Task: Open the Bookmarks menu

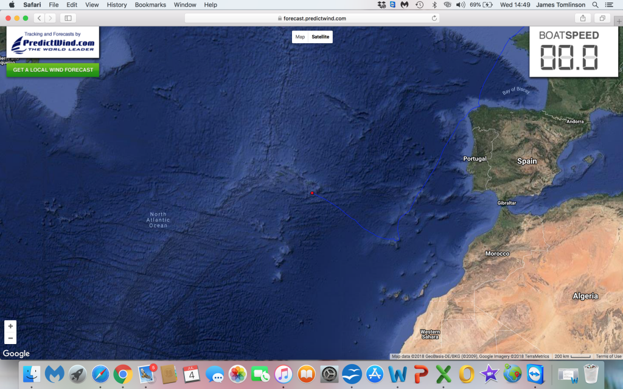Action: click(150, 5)
